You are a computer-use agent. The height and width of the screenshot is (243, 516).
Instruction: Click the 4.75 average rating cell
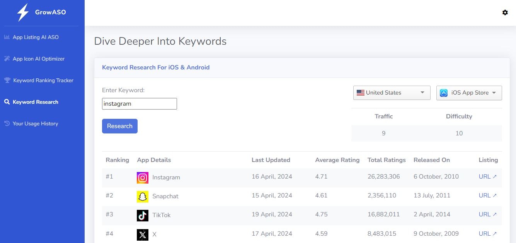pos(321,214)
